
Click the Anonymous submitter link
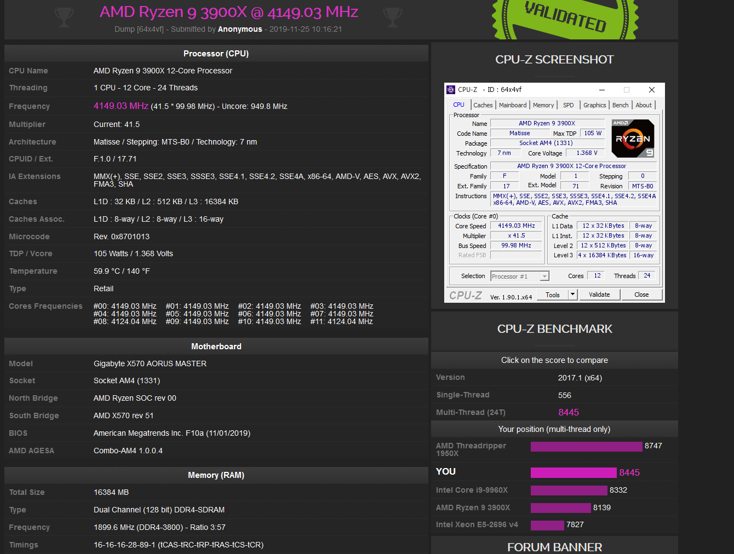click(x=240, y=29)
